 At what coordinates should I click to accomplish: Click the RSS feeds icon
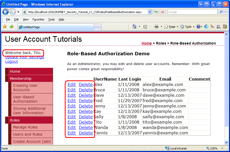[x=145, y=27]
